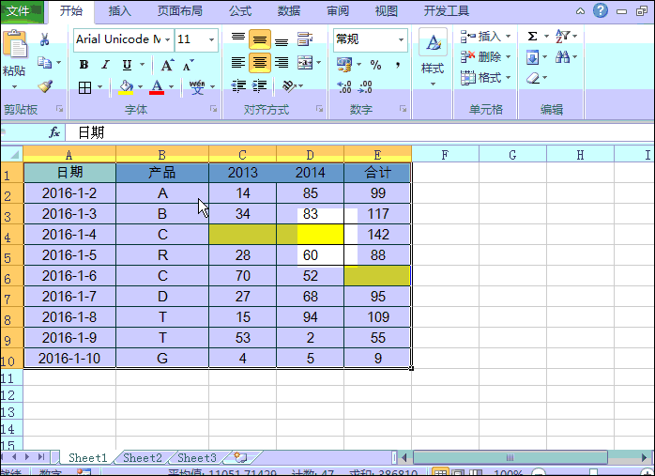Expand the font size dropdown

(212, 39)
